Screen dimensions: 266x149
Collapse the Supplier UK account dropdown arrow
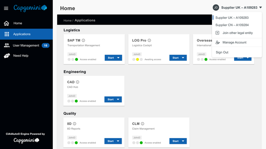pyautogui.click(x=261, y=8)
